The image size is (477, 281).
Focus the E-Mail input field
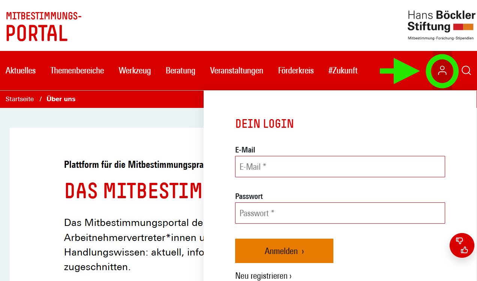click(340, 167)
